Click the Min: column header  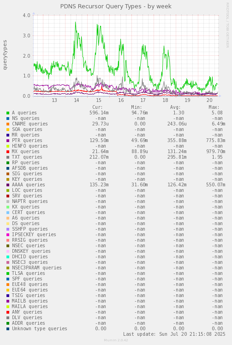137,107
